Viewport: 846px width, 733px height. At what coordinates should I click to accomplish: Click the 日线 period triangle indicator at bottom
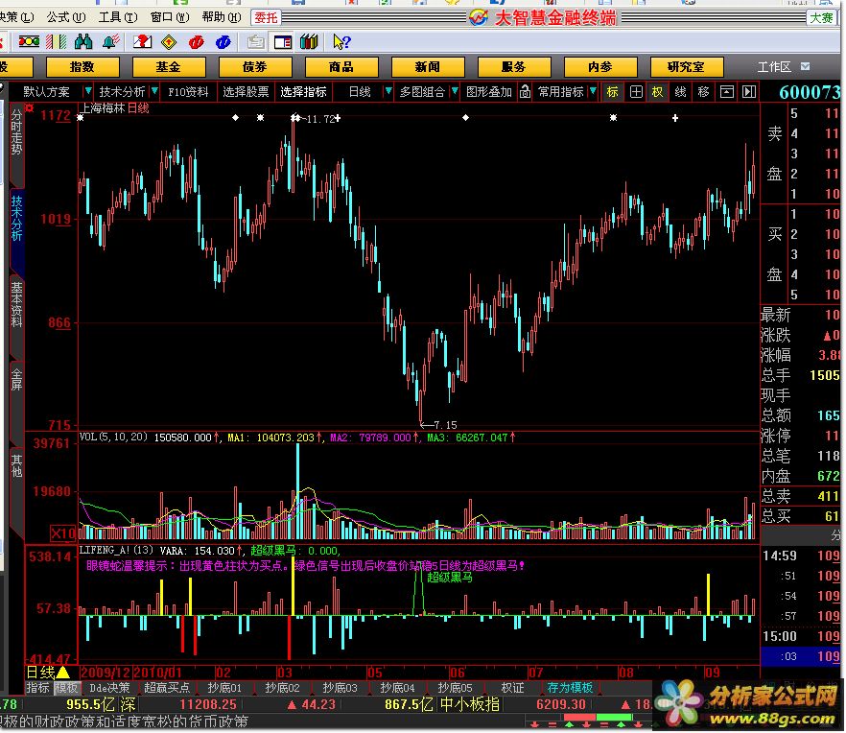(x=63, y=673)
